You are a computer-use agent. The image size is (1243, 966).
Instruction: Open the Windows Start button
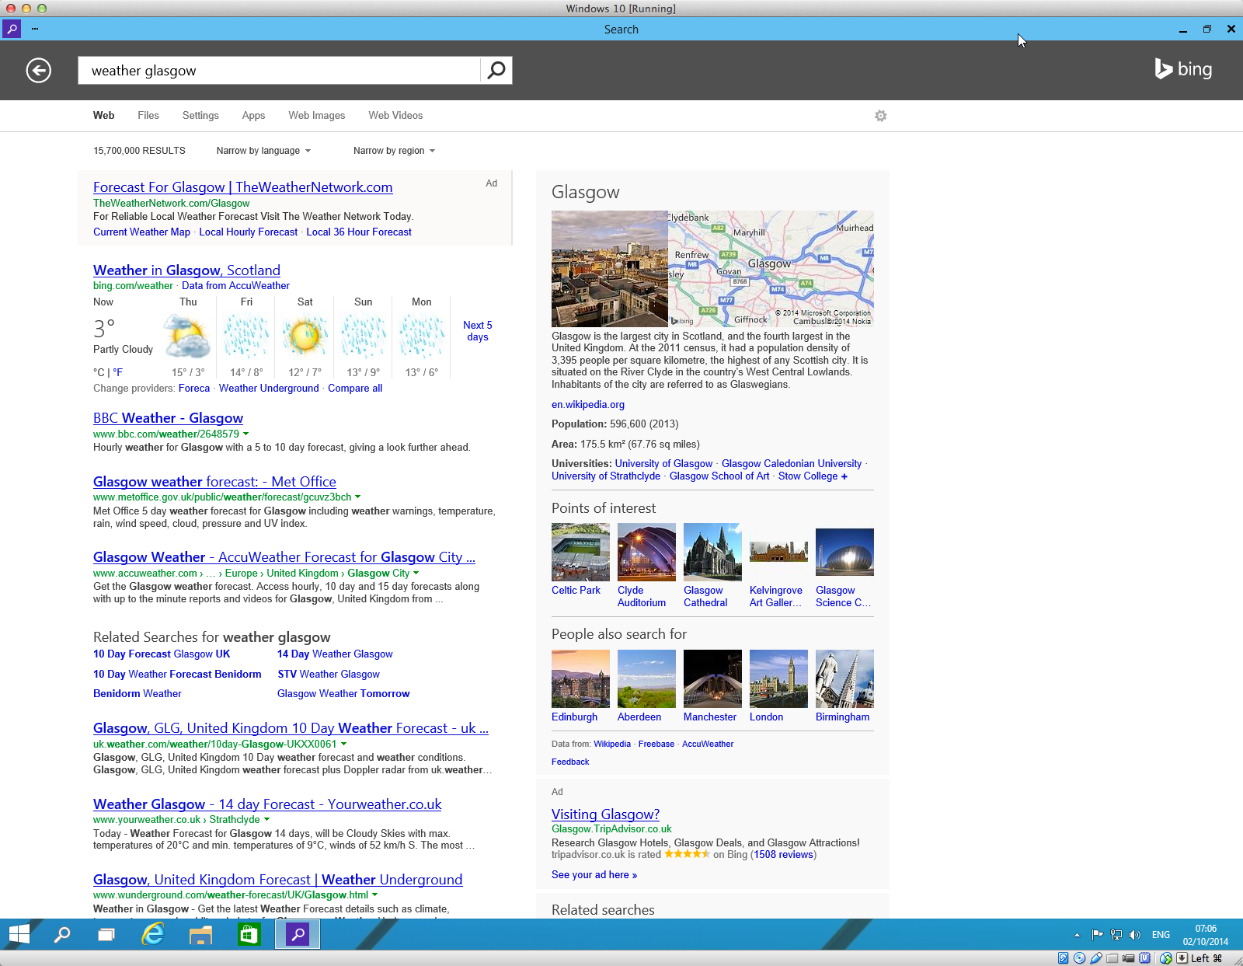[19, 934]
